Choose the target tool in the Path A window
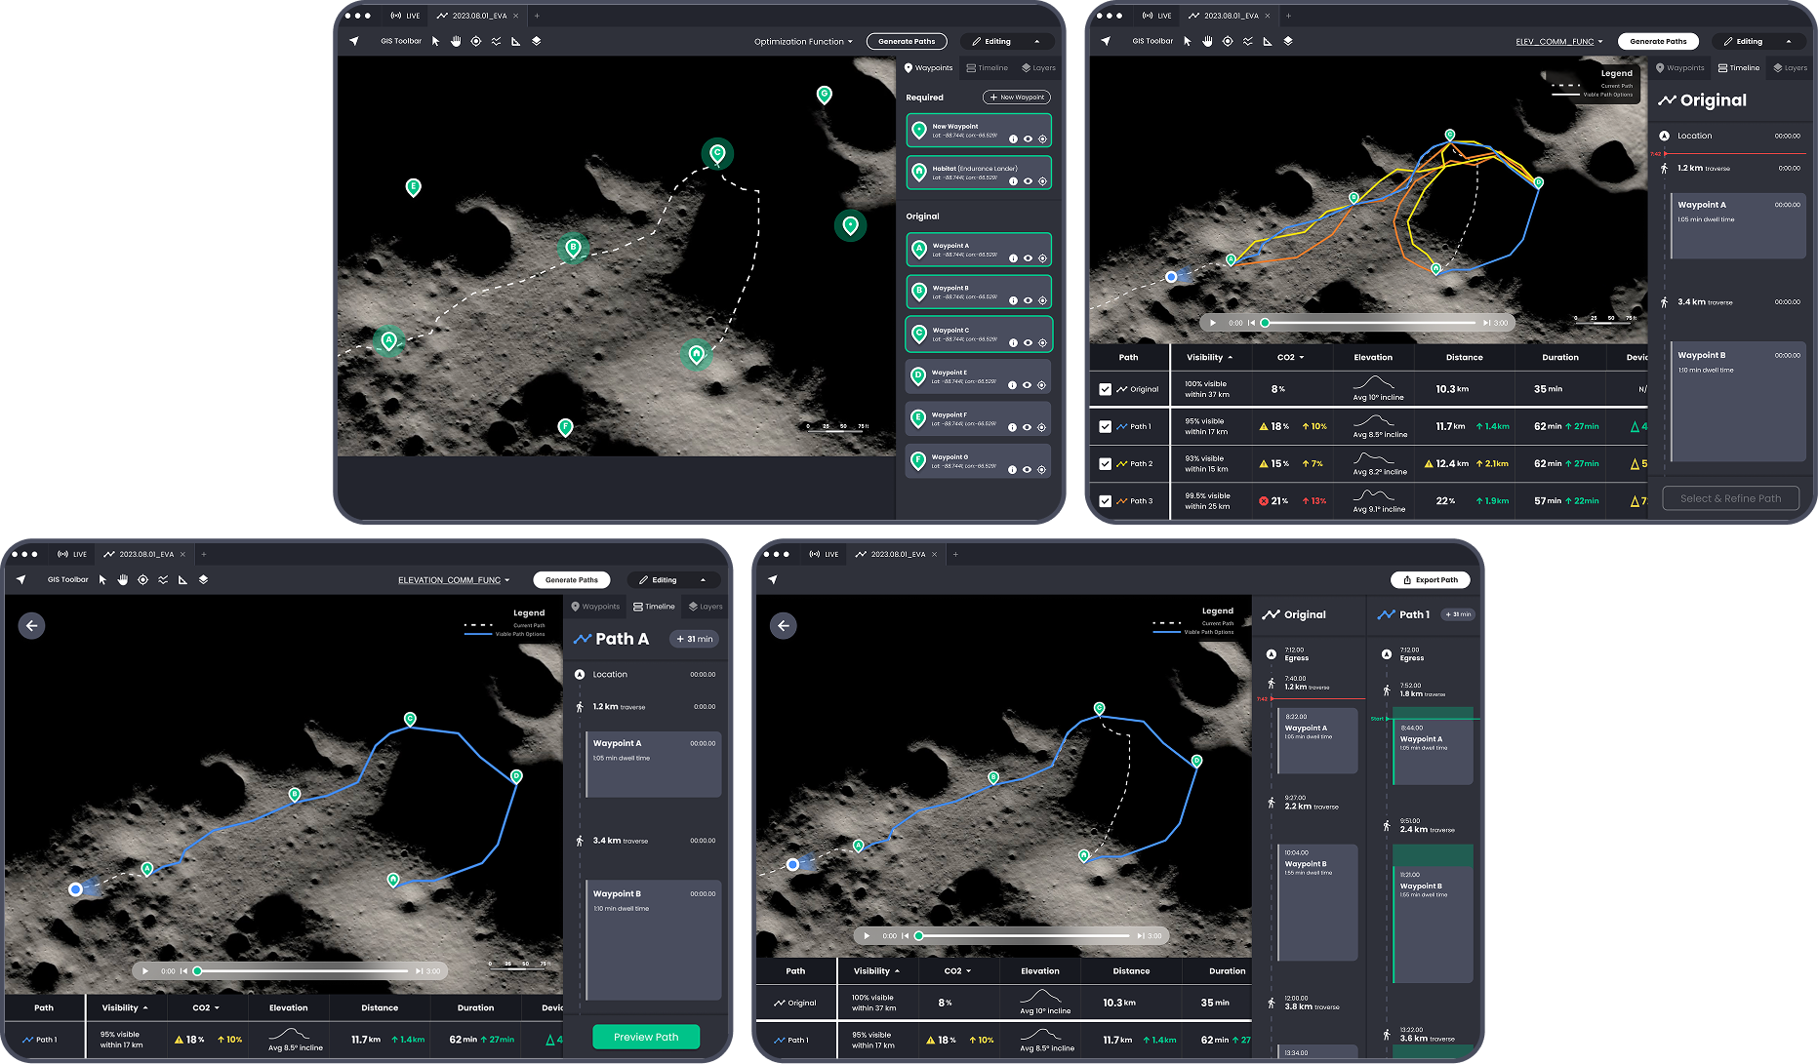 (x=142, y=579)
